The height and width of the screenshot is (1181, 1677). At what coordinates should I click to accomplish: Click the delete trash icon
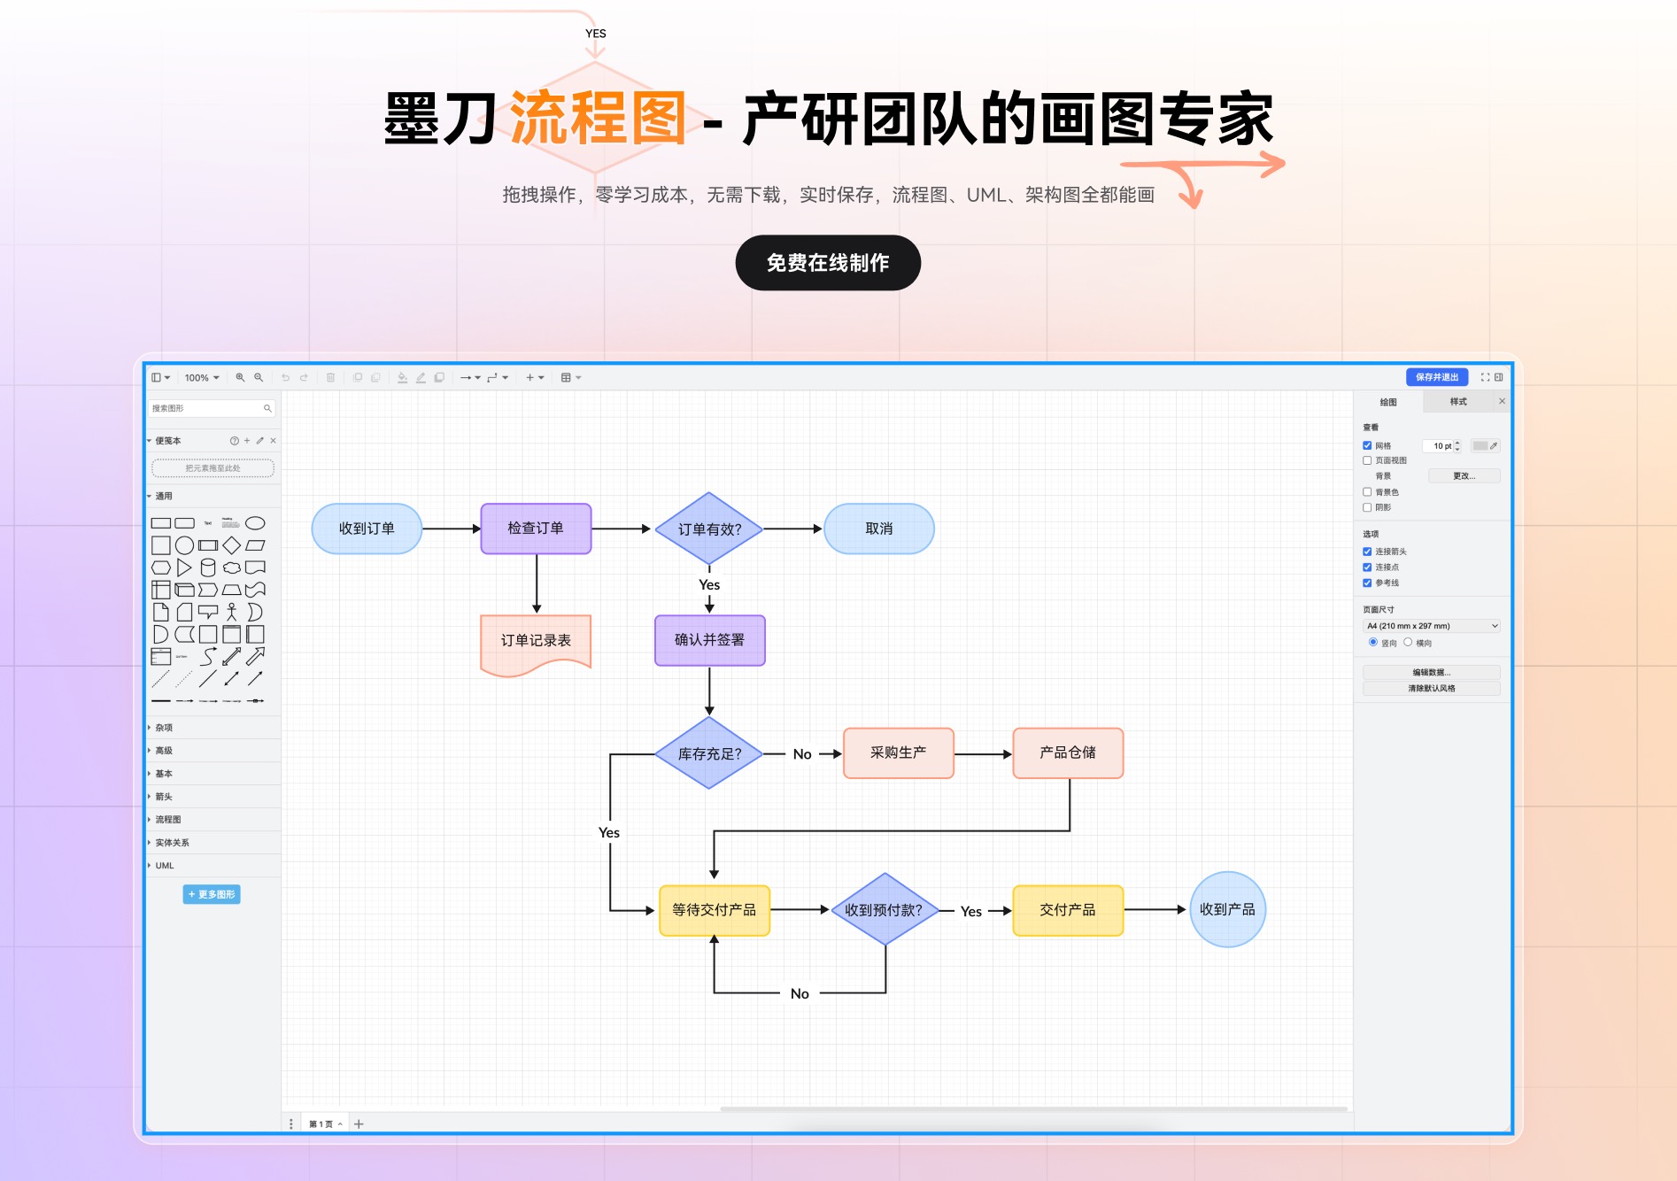click(x=330, y=377)
